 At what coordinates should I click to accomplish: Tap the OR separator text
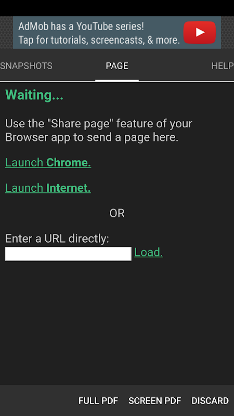tap(117, 213)
